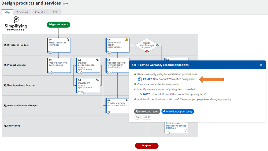Click the 10m duration badge on activity 5.0
This screenshot has width=268, height=151.
pos(110,72)
